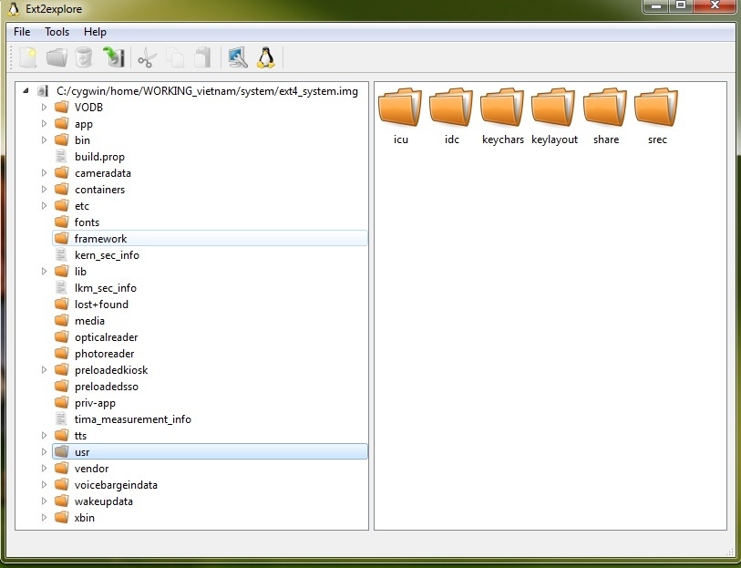The image size is (741, 568).
Task: Open the keylayout folder icon
Action: click(553, 107)
